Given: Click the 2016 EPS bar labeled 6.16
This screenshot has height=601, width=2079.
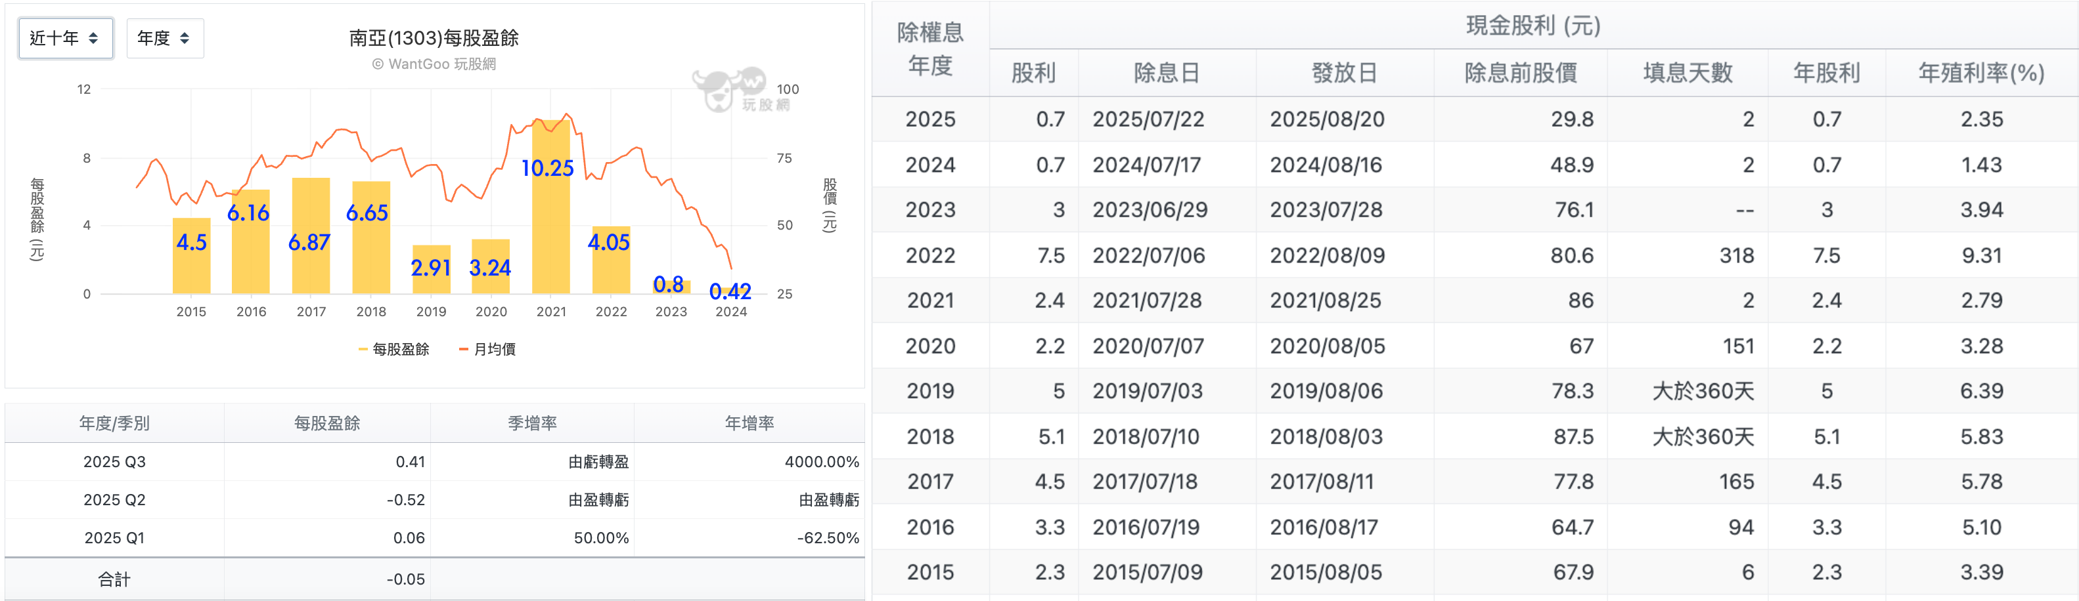Looking at the screenshot, I should tap(251, 241).
